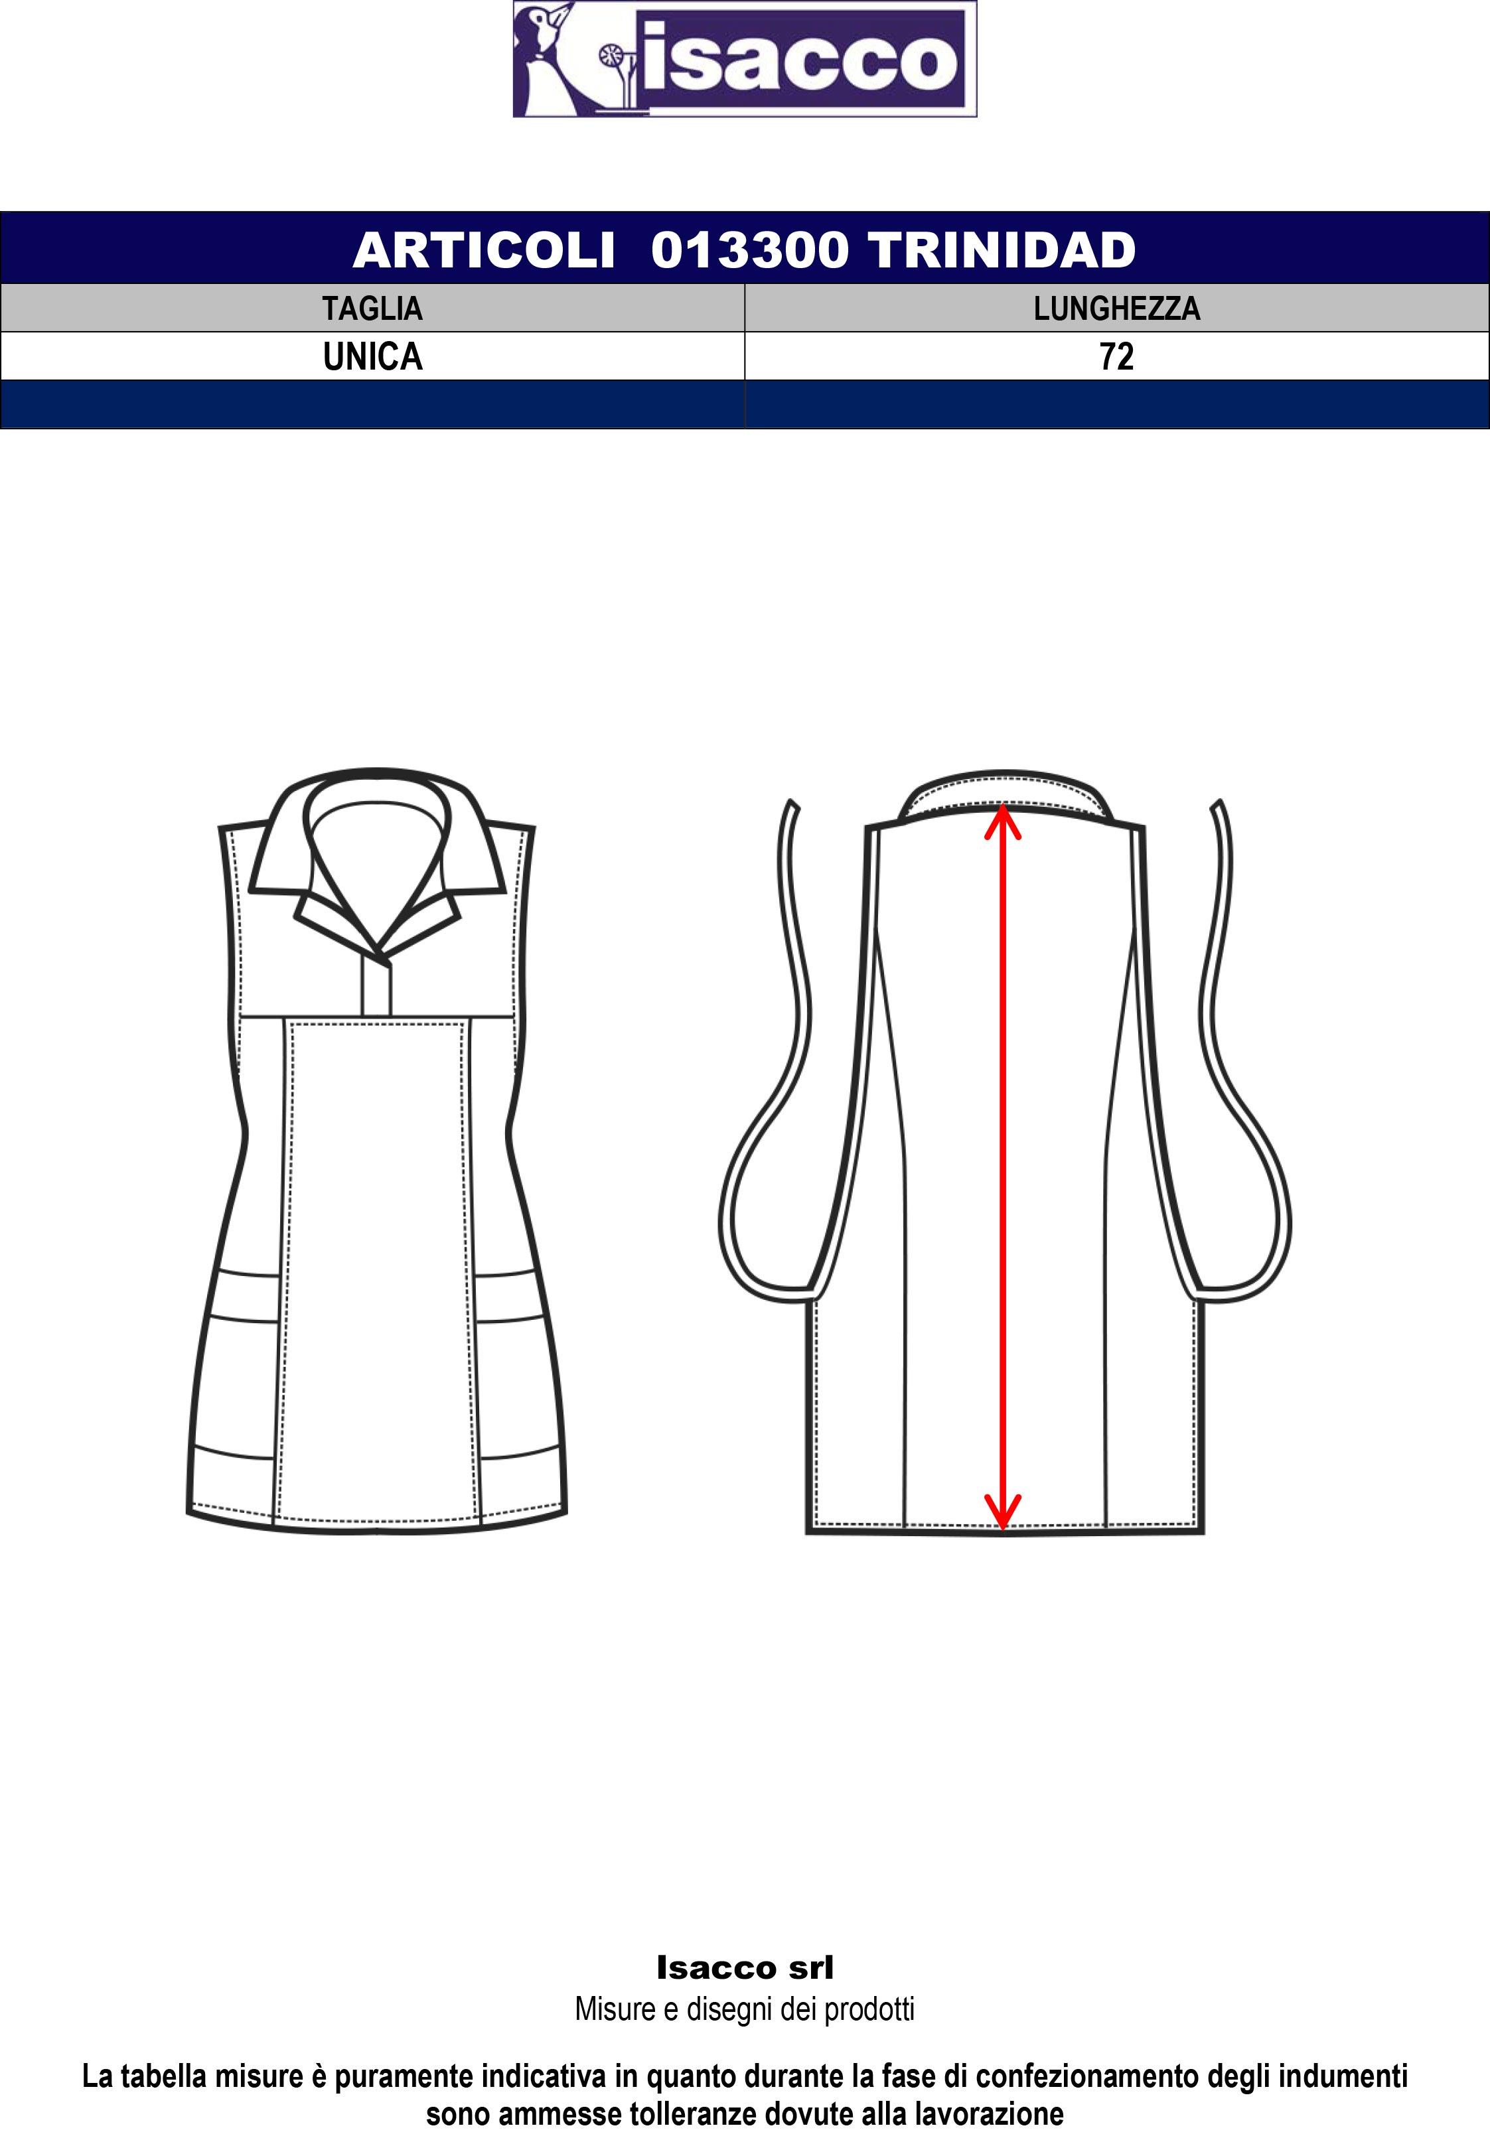
Task: Click the UNICA size cell
Action: tap(372, 356)
